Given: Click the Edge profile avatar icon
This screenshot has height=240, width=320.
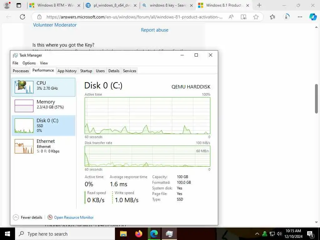Looking at the screenshot, I should click(7, 5).
